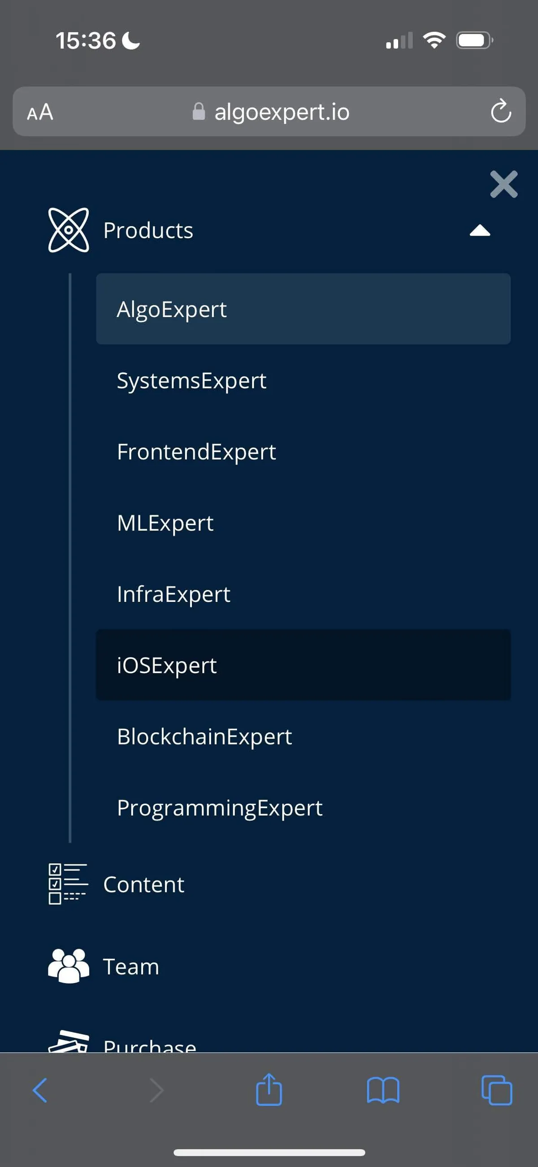Screen dimensions: 538x1167
Task: Open ProgrammingExpert from the list
Action: [x=220, y=807]
